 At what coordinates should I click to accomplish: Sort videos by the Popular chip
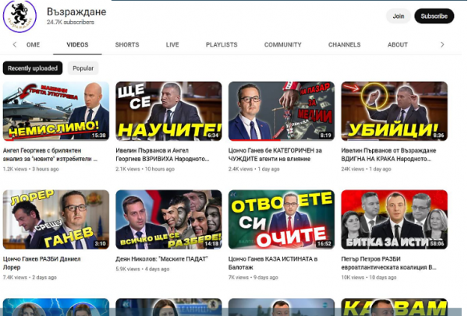tap(83, 68)
